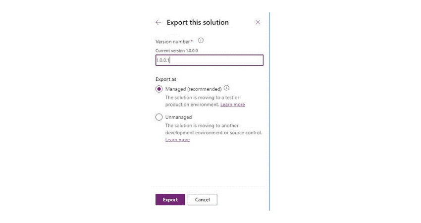The width and height of the screenshot is (421, 223).
Task: Open Learn more link under Managed
Action: click(x=232, y=105)
